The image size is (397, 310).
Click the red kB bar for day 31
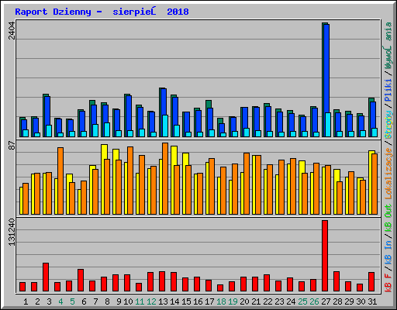pyautogui.click(x=371, y=282)
